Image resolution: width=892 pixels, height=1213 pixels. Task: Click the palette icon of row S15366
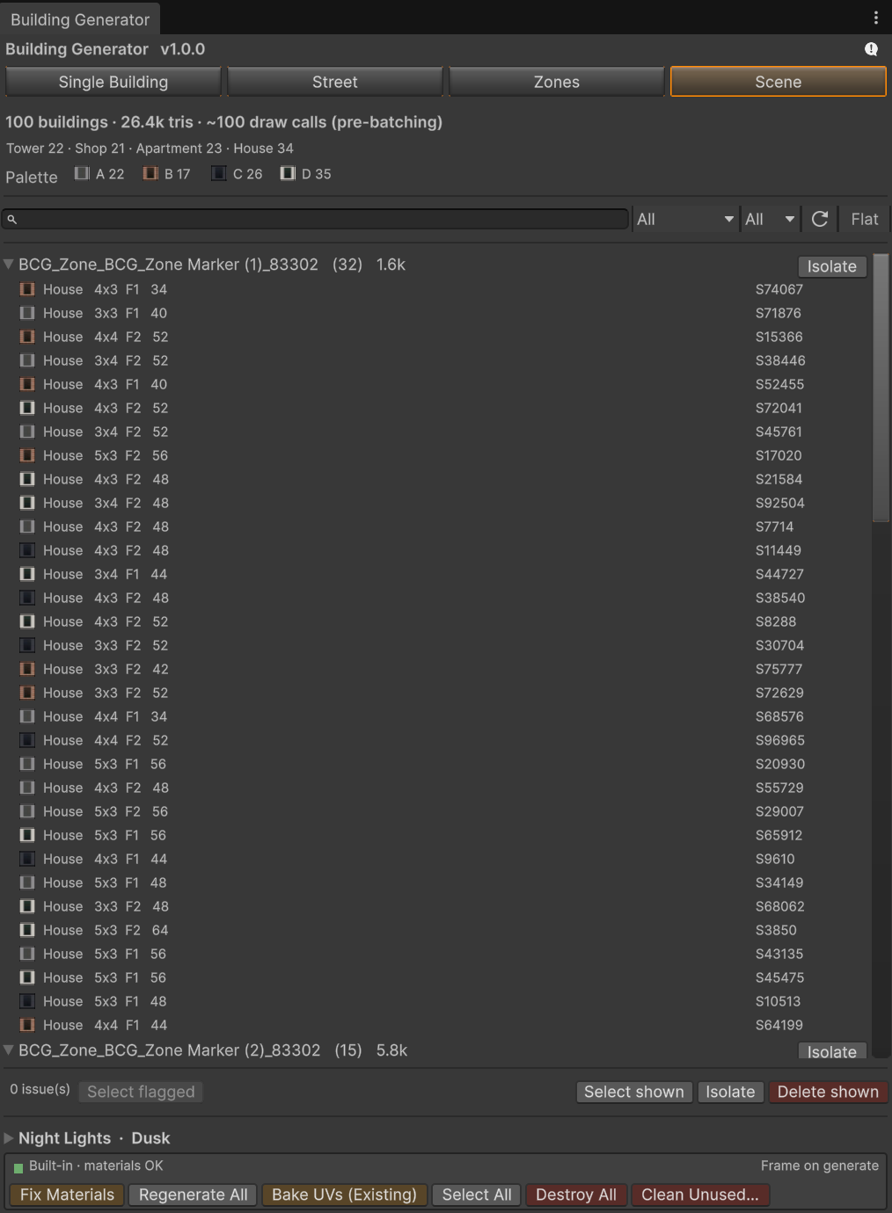27,337
